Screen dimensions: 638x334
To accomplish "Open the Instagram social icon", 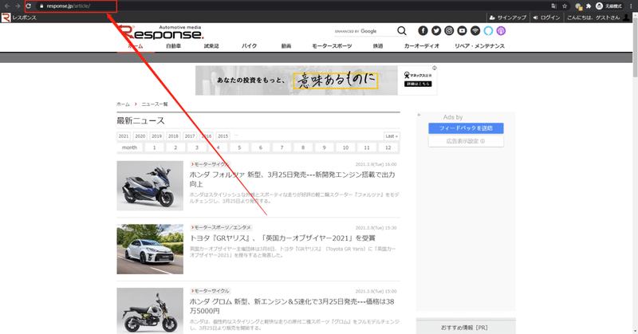I will click(x=449, y=30).
